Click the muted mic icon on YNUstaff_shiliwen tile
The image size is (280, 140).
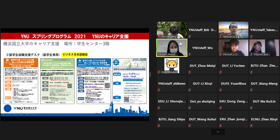click(159, 90)
